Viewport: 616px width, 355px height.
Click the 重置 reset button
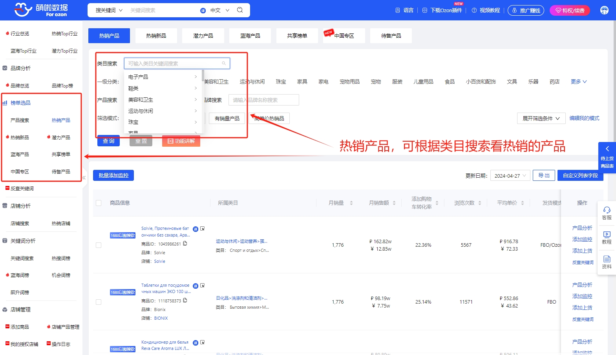[141, 141]
